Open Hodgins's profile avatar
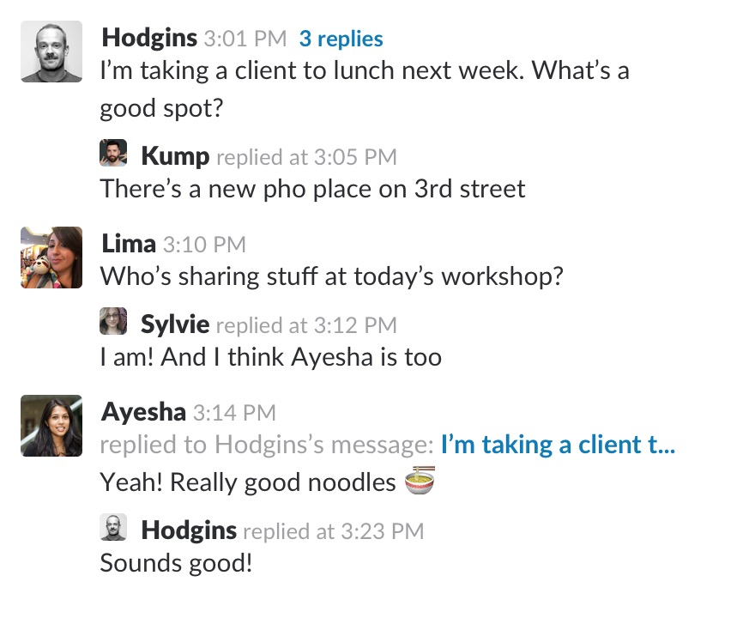755x618 pixels. (51, 51)
